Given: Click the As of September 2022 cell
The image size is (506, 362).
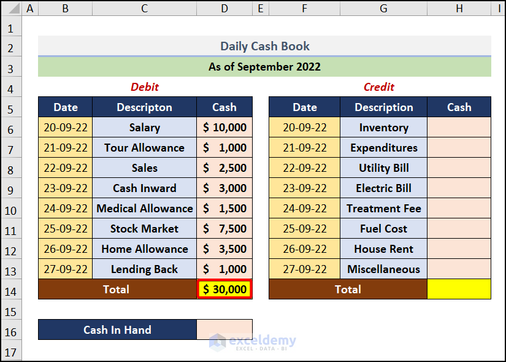Looking at the screenshot, I should 264,67.
